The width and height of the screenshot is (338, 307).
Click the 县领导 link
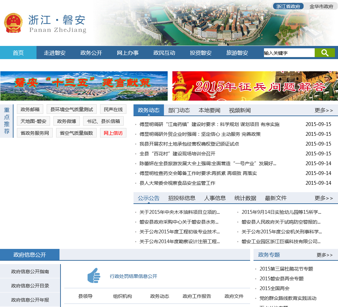point(86,296)
